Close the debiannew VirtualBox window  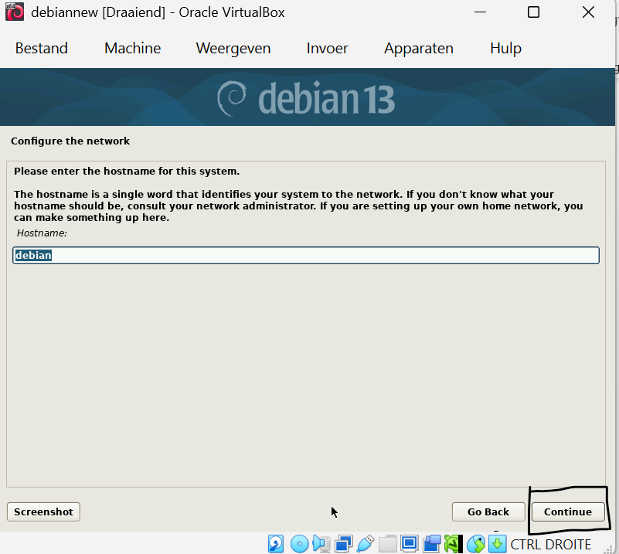click(588, 12)
